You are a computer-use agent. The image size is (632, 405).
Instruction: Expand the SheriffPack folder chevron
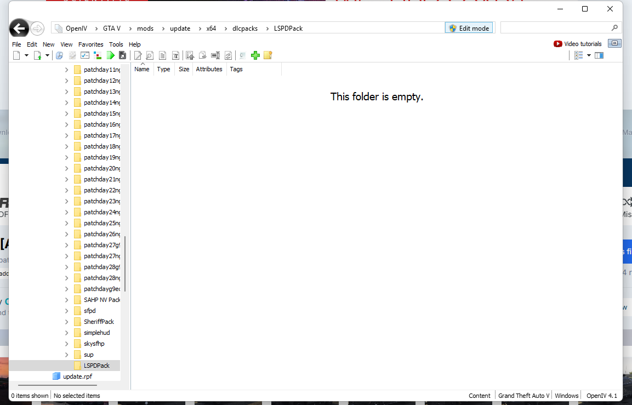click(67, 322)
